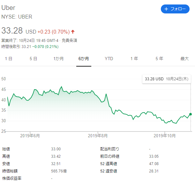Choose the 5年 range tab
Image resolution: width=195 pixels, height=183 pixels.
159,59
